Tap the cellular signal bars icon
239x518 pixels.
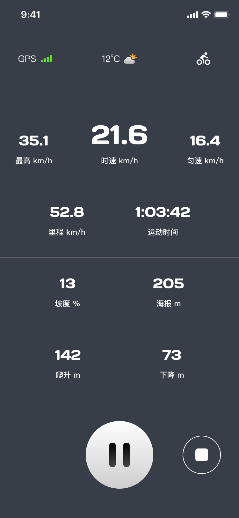192,15
